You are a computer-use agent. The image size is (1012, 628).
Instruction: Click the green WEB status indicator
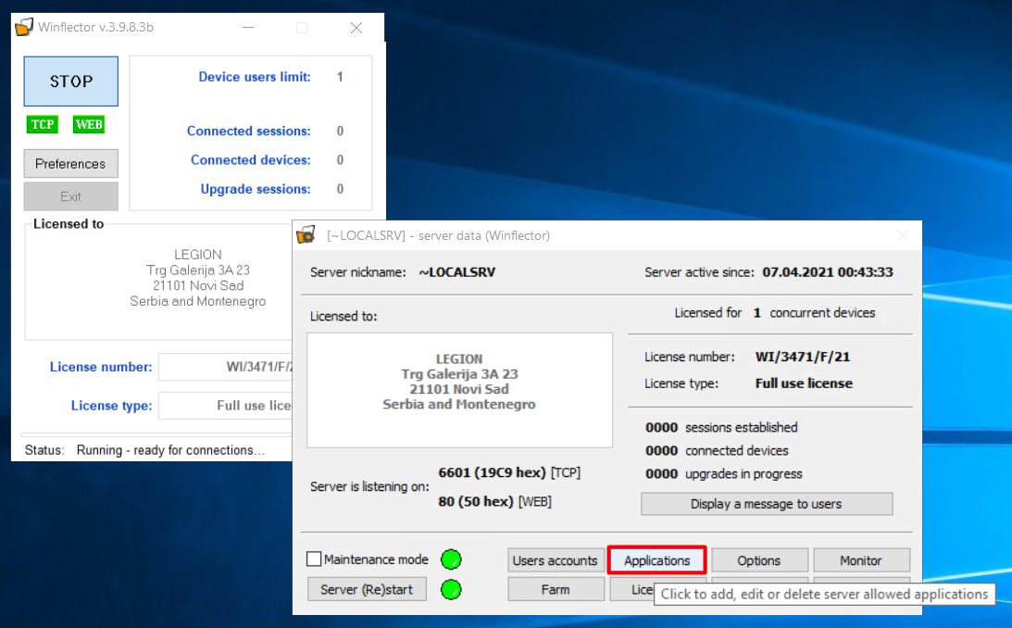[x=89, y=125]
